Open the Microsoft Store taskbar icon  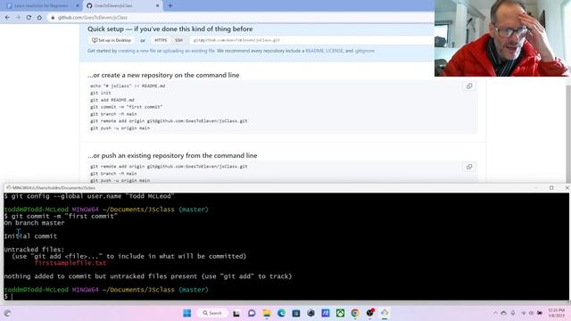(x=295, y=313)
